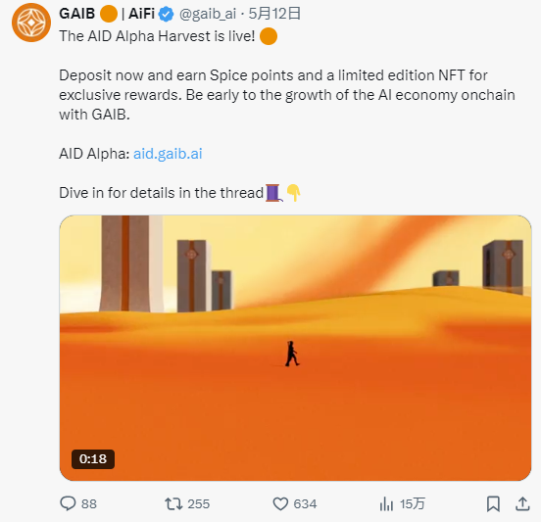Click the 255 reposts count
This screenshot has height=522, width=541.
pyautogui.click(x=199, y=504)
